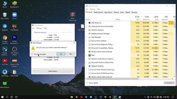Open Mobinil USB Modem shortcut

click(x=14, y=63)
